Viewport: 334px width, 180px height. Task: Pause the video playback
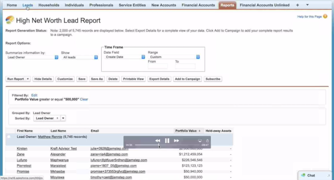pyautogui.click(x=167, y=141)
